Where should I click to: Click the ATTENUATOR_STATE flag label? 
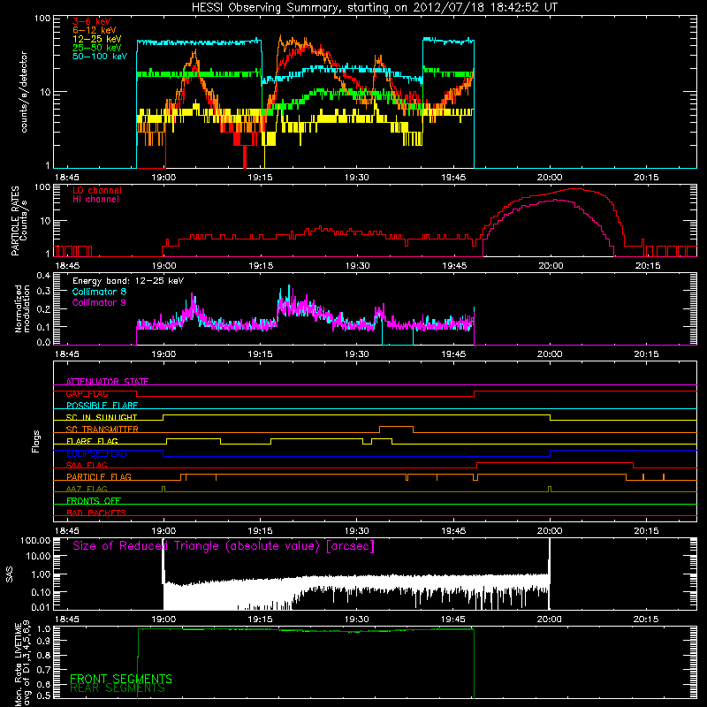(107, 382)
